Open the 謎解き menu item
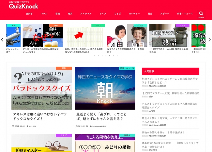The image size is (212, 152). (x=29, y=14)
